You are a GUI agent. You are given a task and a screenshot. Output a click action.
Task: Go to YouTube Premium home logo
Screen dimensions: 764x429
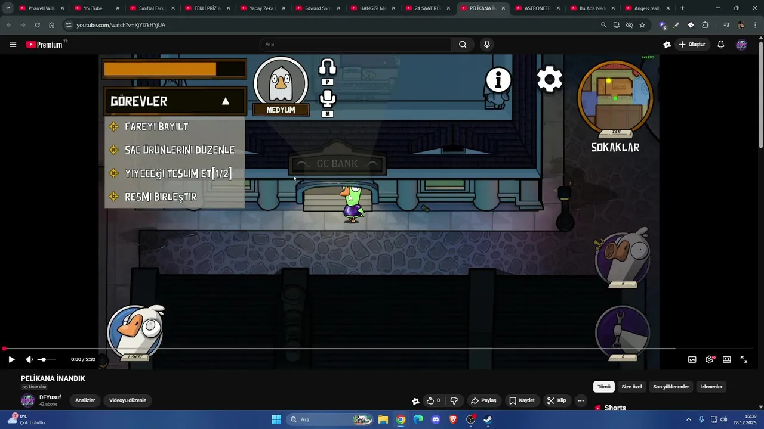pos(44,44)
